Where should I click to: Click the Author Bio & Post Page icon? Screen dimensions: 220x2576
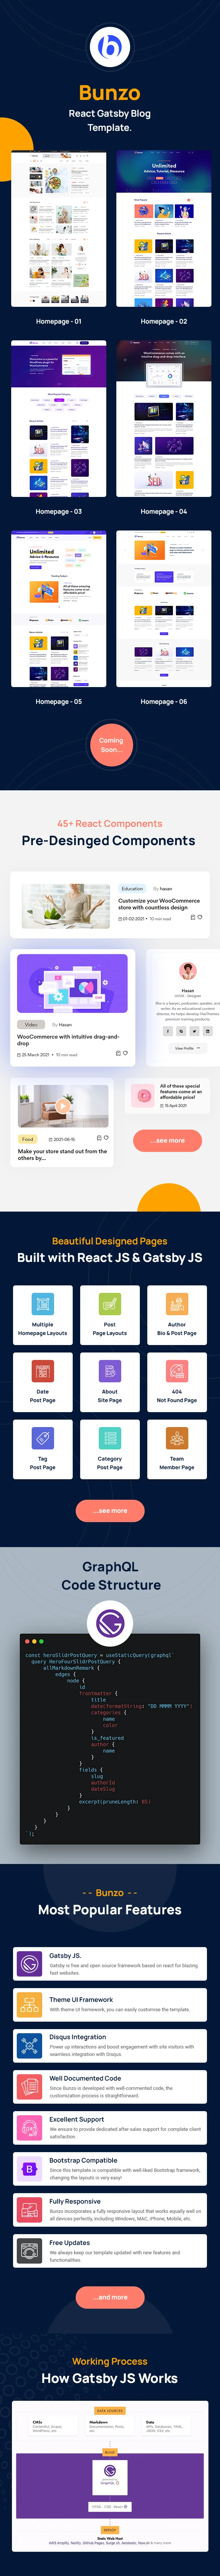177,1303
